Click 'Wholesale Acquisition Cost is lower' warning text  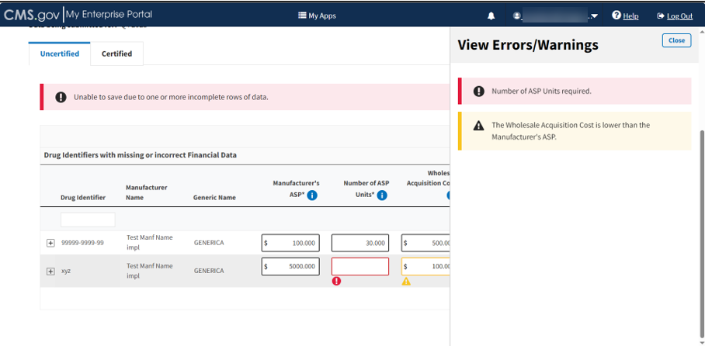tap(571, 131)
